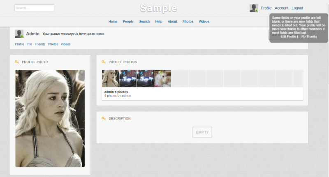Image resolution: width=329 pixels, height=177 pixels.
Task: Click the Admin avatar beside status message
Action: pos(19,34)
